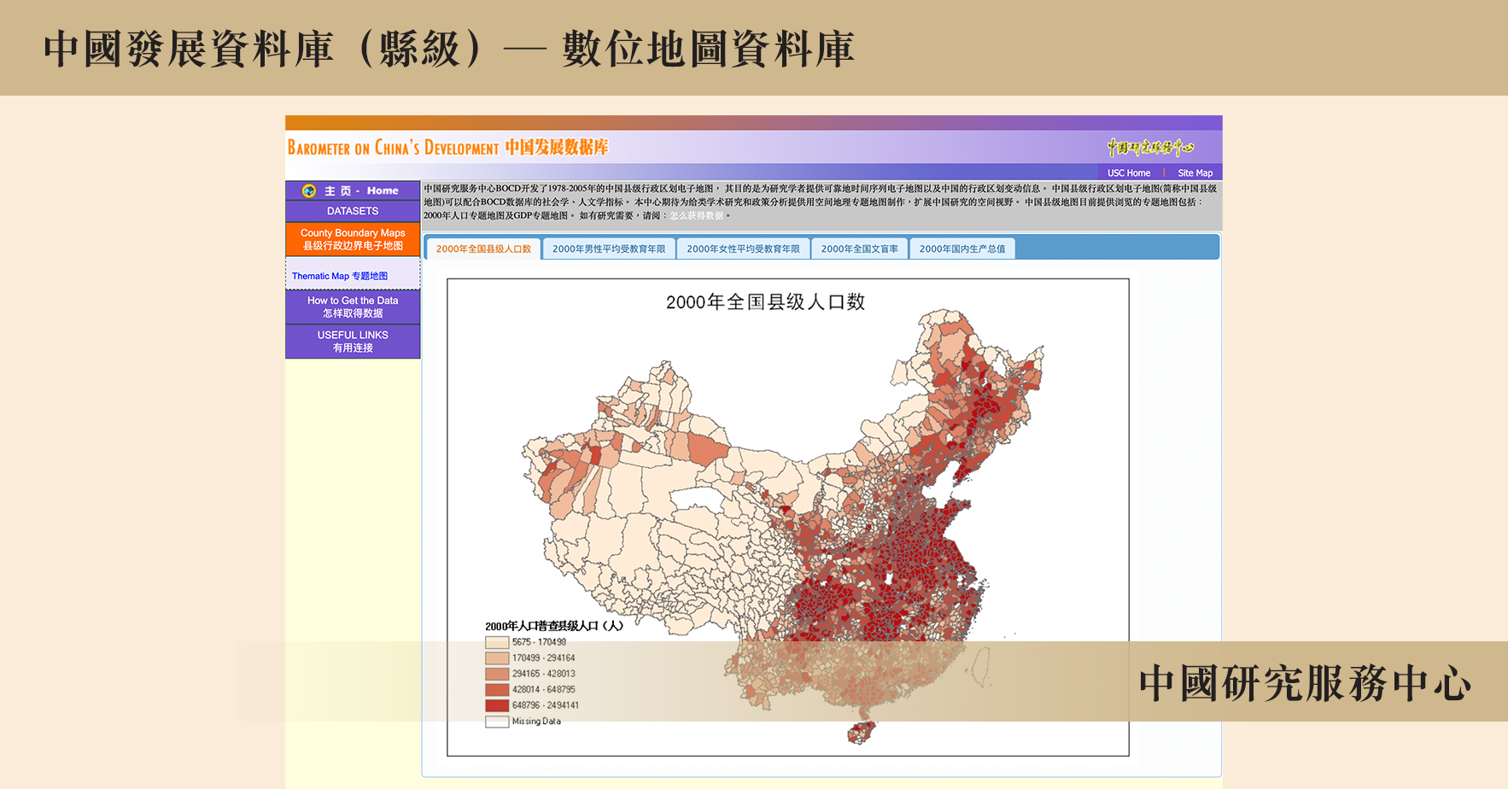Open How to Get the Data 怎样取得数据
This screenshot has height=789, width=1508.
click(x=353, y=307)
